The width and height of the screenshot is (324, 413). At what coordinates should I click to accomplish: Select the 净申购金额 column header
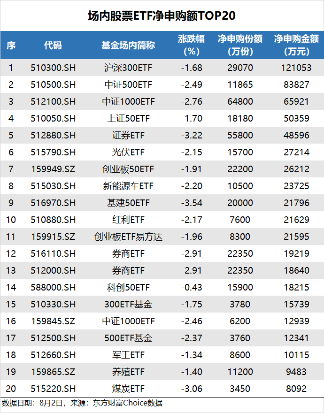(296, 45)
